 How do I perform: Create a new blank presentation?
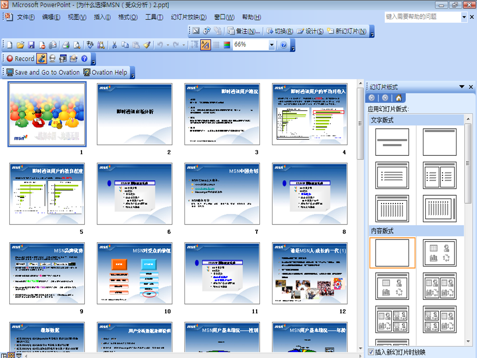10,45
